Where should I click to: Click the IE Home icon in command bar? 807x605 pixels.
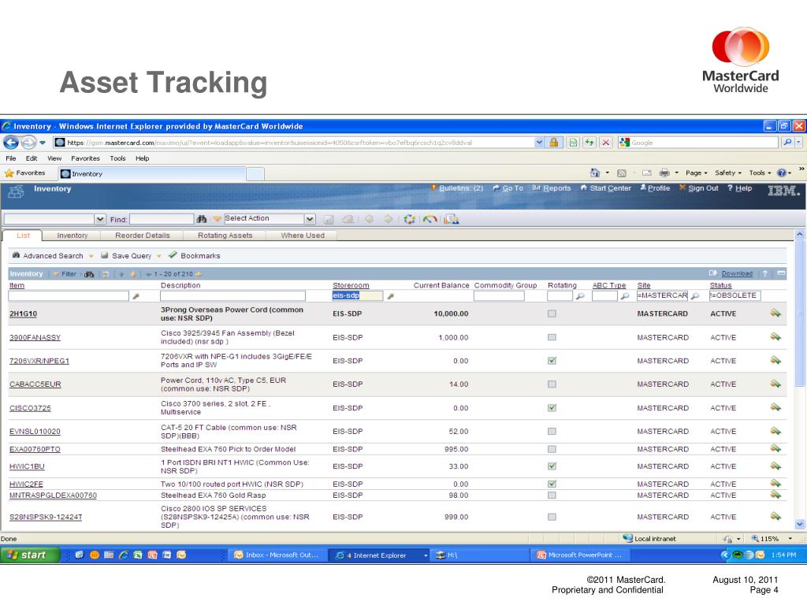click(595, 173)
